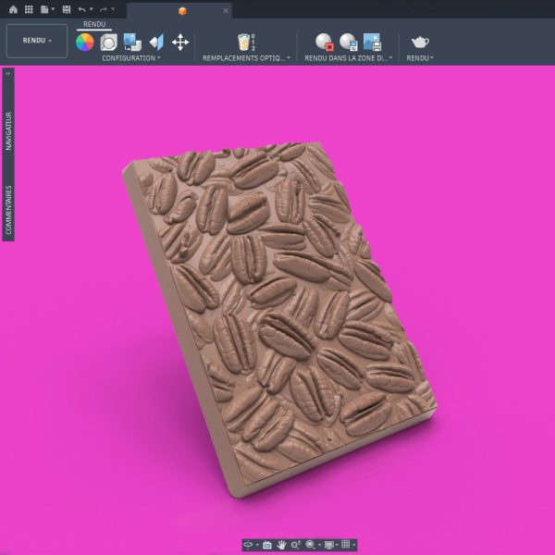The height and width of the screenshot is (555, 555).
Task: Open in-canvas render settings
Action: click(x=349, y=43)
